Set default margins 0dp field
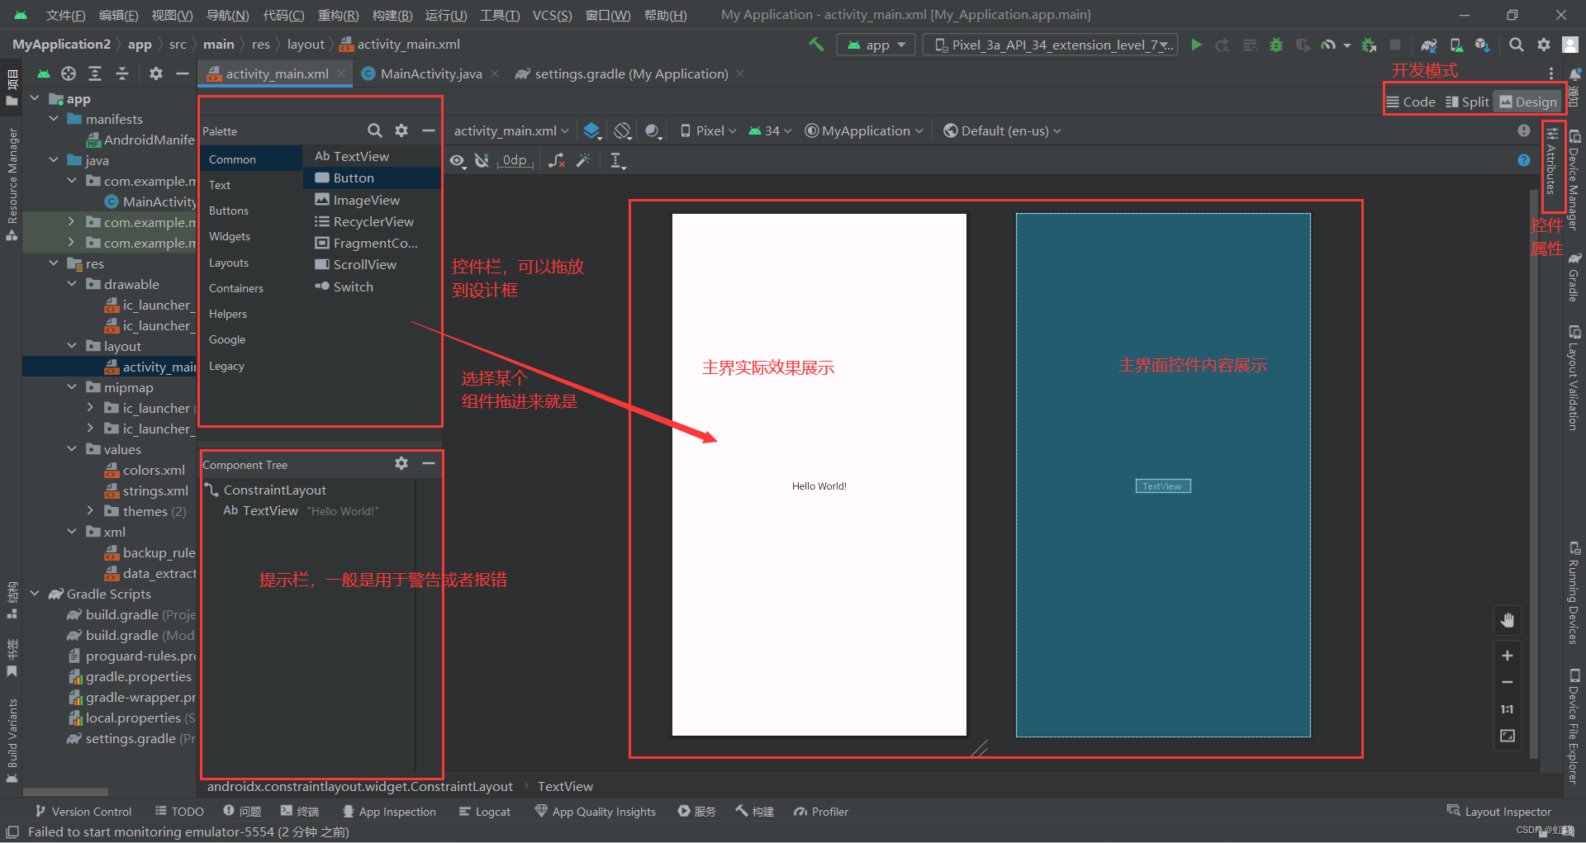 (515, 160)
